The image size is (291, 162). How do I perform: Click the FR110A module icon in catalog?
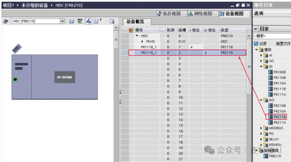(271, 83)
